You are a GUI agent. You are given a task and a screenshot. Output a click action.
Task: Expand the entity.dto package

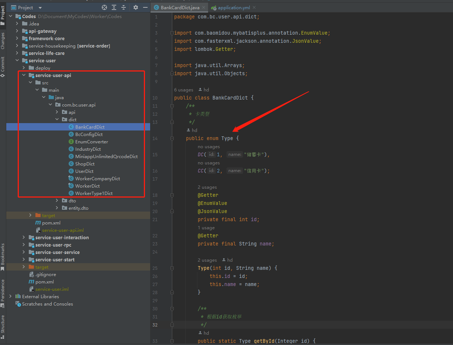pyautogui.click(x=57, y=208)
